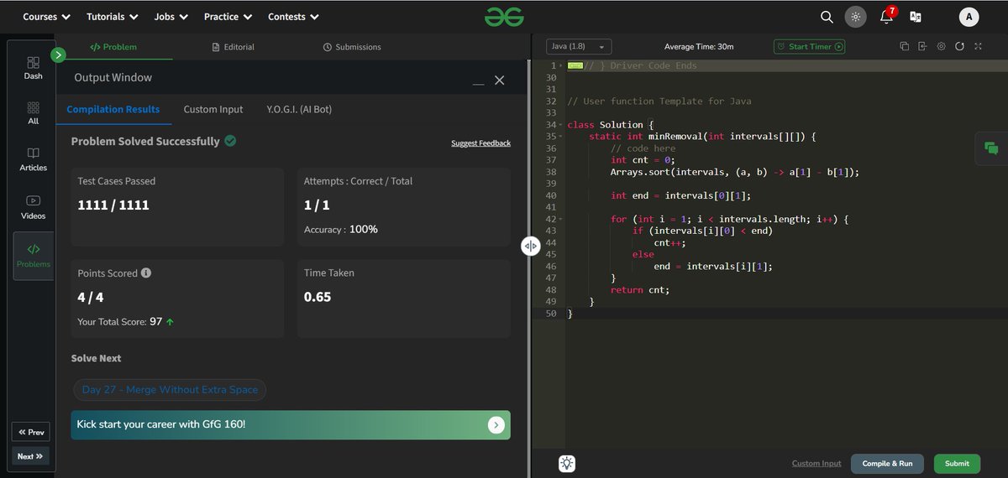Open the search icon in the top bar
The width and height of the screenshot is (1008, 478).
click(x=827, y=17)
